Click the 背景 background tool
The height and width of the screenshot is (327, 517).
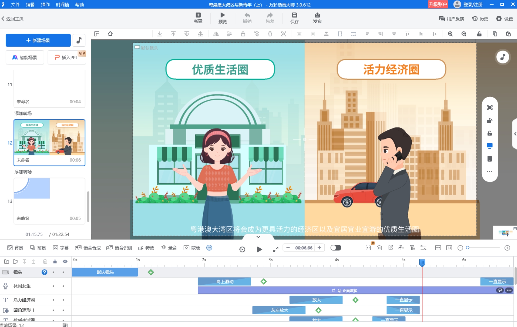15,248
